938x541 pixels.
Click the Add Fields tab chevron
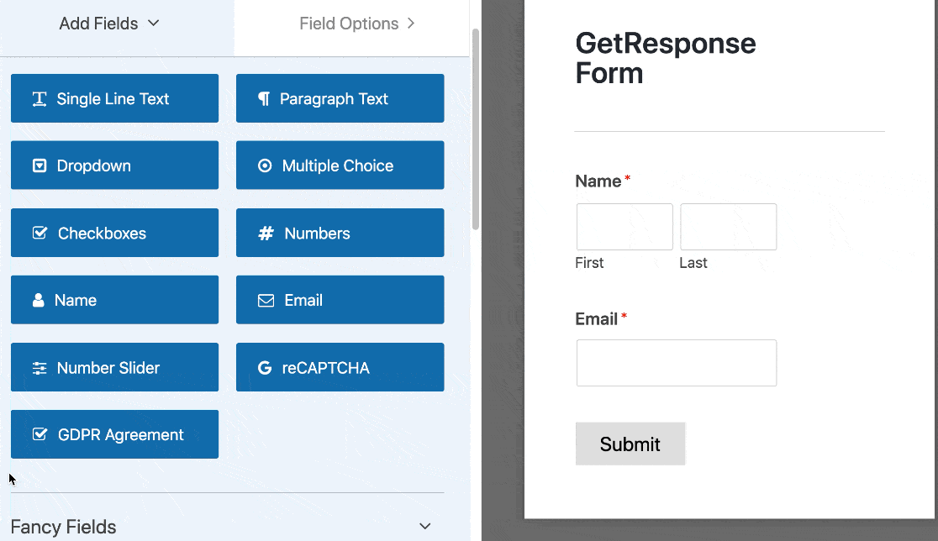pyautogui.click(x=153, y=24)
